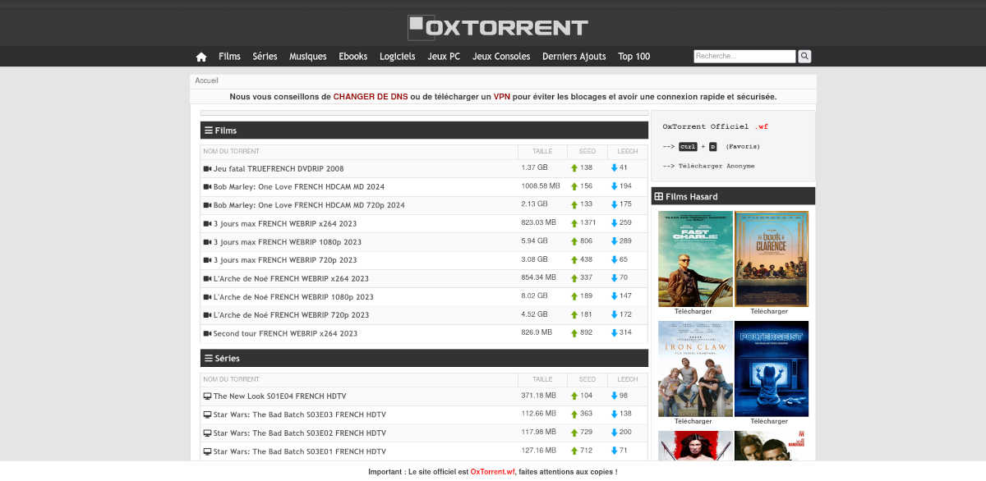Click green seed arrow for 3 jours max x264
This screenshot has width=986, height=481.
click(574, 223)
